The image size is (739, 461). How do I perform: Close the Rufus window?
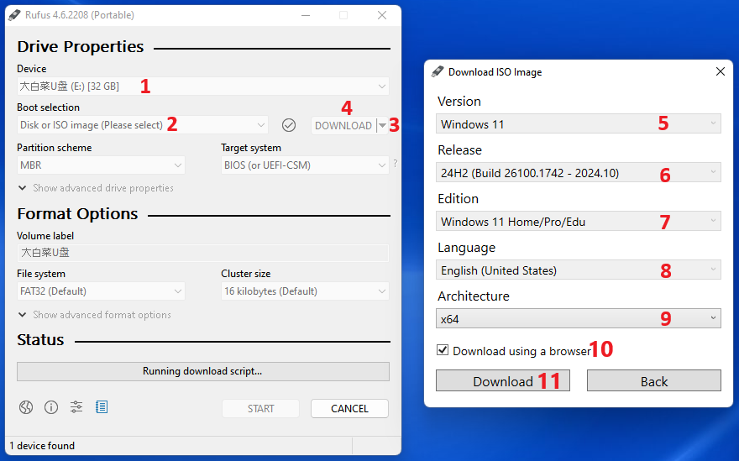click(x=382, y=15)
